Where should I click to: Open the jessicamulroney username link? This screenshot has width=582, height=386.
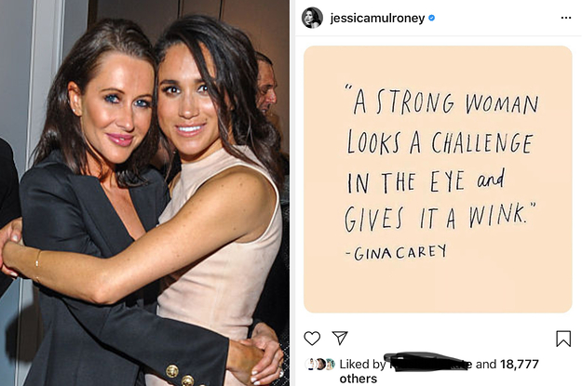pyautogui.click(x=377, y=18)
